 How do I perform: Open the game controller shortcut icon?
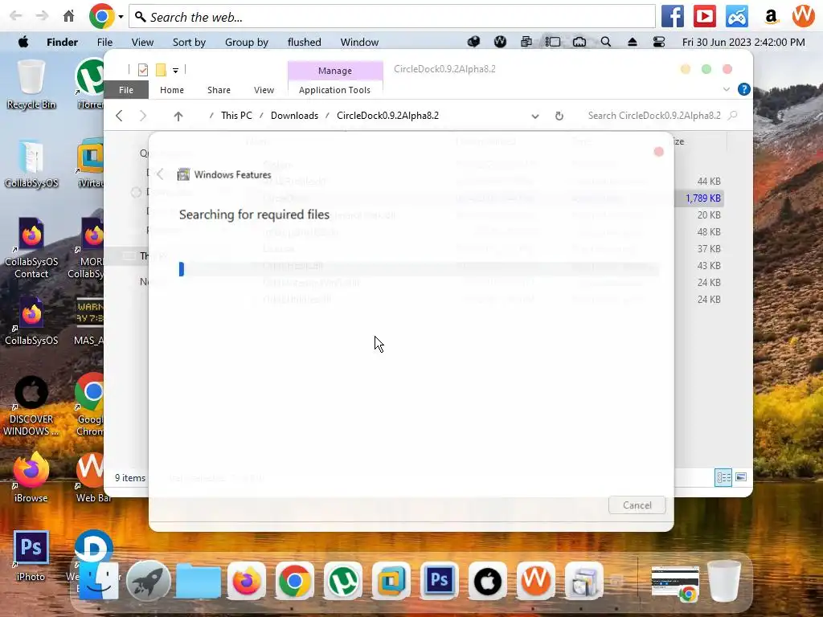[737, 16]
